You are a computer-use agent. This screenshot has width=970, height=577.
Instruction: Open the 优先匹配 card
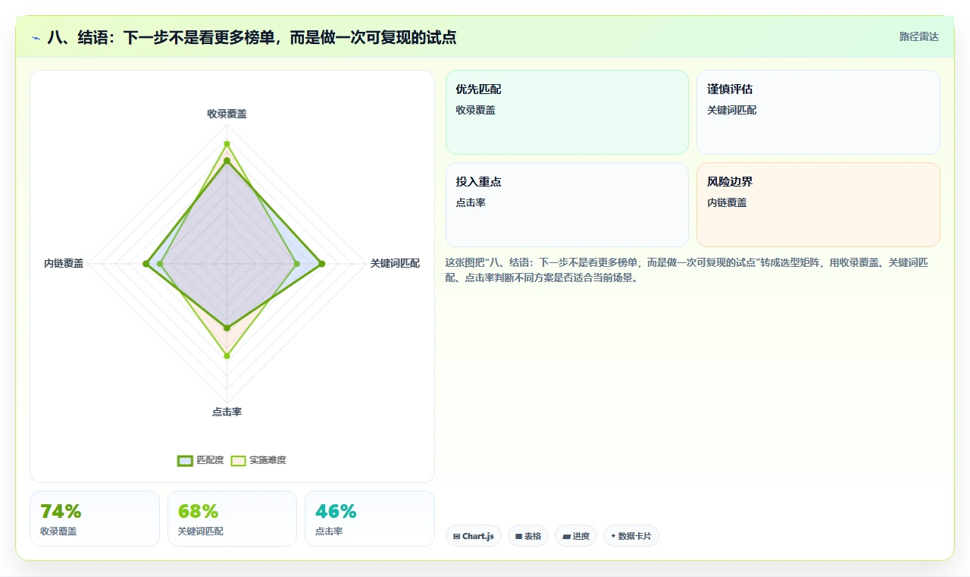click(567, 112)
